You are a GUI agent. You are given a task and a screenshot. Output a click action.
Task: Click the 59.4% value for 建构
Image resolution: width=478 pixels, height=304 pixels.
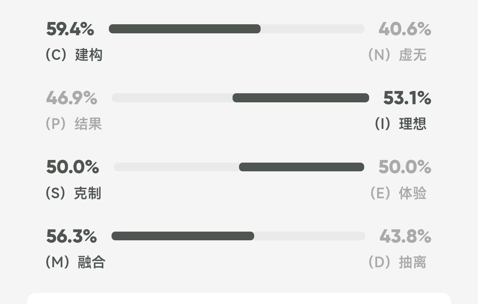[70, 29]
